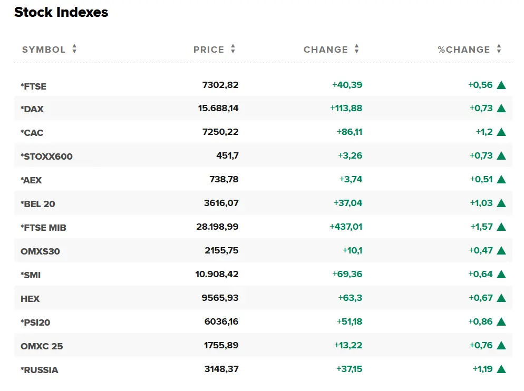Screen dimensions: 524x391
Task: Select the green arrow next to FTSE MIB
Action: (502, 227)
